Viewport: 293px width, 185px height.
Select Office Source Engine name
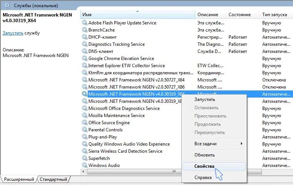109,123
